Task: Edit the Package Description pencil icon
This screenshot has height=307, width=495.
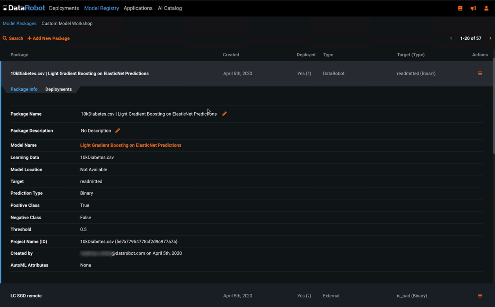Action: coord(118,131)
